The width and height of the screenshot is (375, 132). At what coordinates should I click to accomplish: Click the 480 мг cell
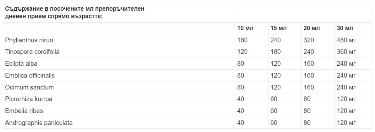346,40
